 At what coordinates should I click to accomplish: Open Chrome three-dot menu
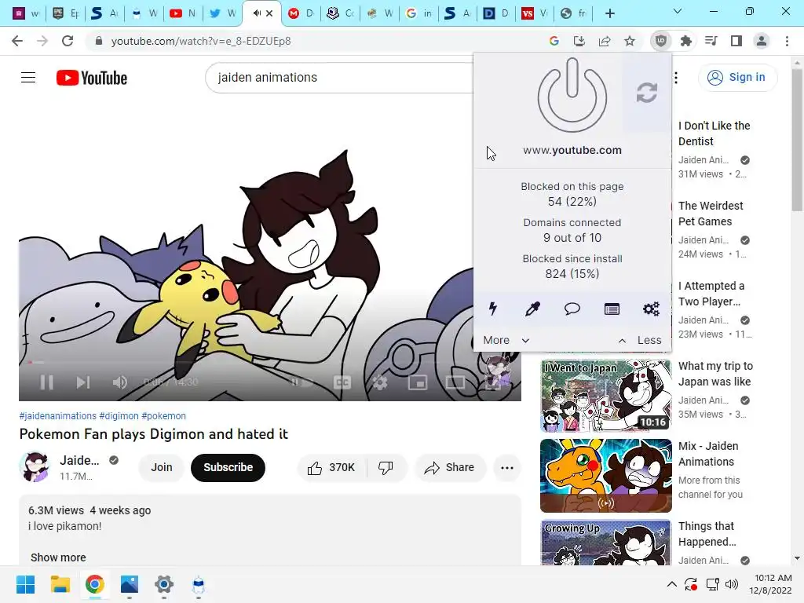pyautogui.click(x=787, y=41)
